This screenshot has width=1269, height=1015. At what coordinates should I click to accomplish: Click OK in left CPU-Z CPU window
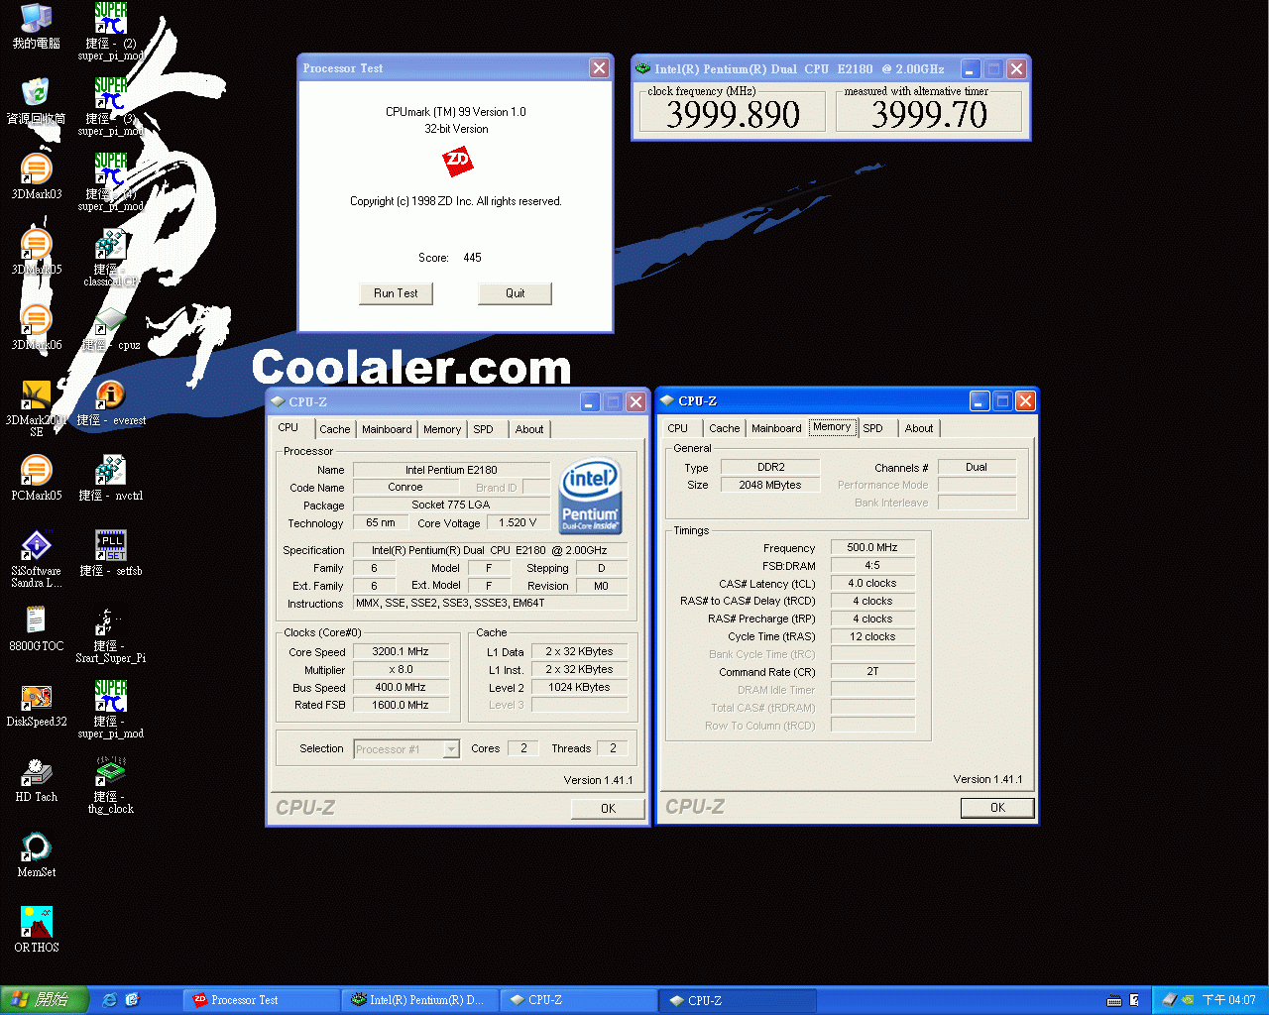click(609, 809)
